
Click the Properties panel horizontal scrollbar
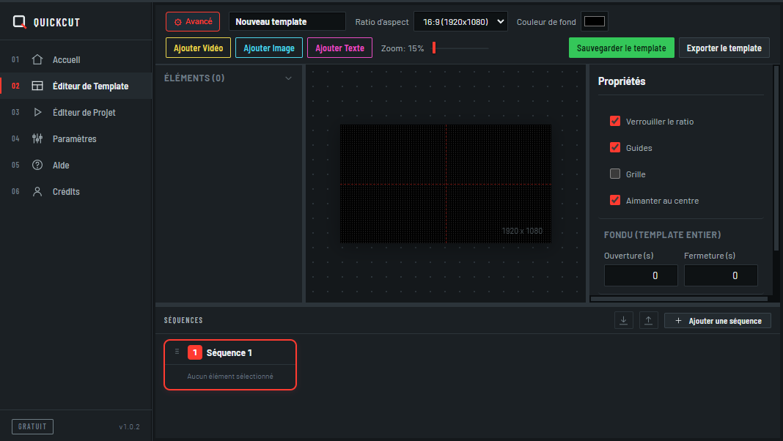pos(679,299)
